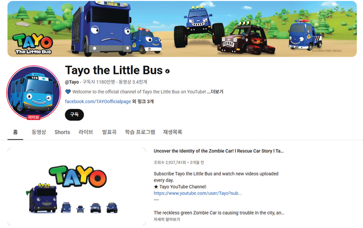Click the blue heart emoji in description
This screenshot has width=363, height=228.
[x=68, y=92]
